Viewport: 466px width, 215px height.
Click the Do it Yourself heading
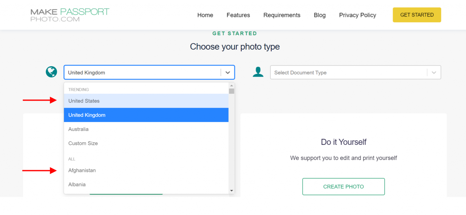point(344,142)
